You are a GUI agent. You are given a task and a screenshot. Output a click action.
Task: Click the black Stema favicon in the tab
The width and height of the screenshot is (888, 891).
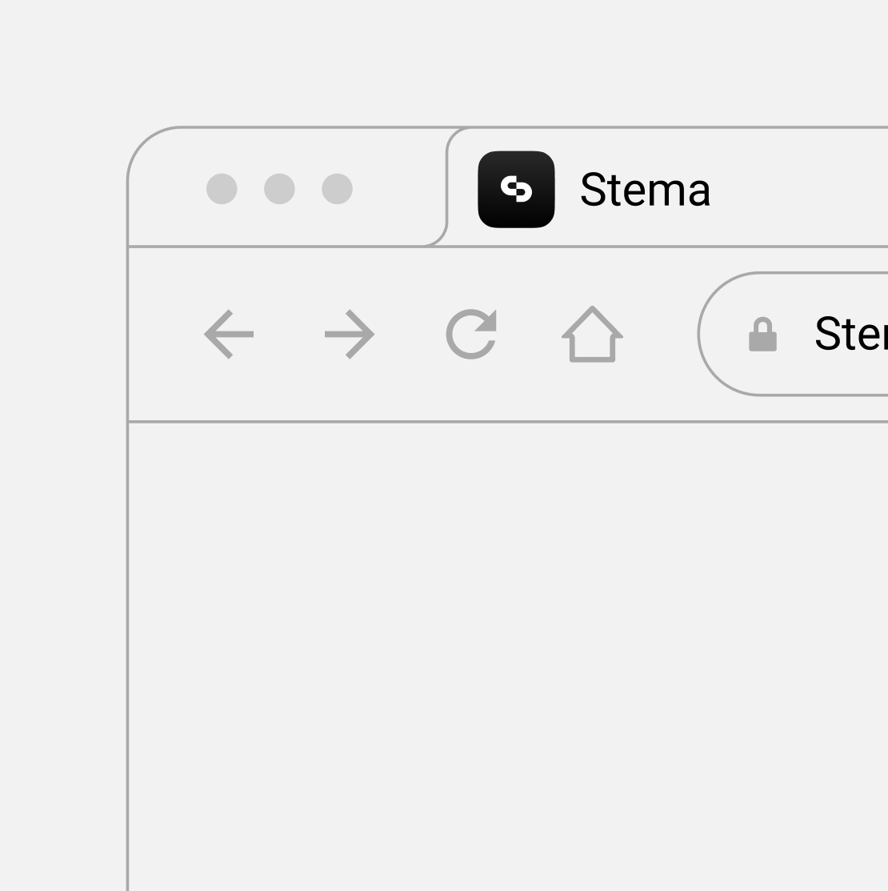(x=516, y=189)
